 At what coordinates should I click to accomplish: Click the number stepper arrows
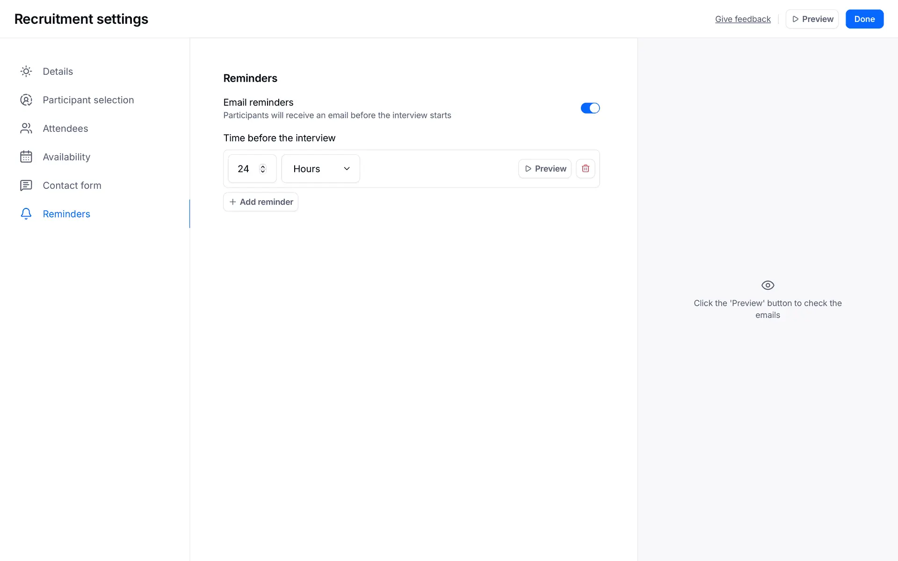click(263, 169)
